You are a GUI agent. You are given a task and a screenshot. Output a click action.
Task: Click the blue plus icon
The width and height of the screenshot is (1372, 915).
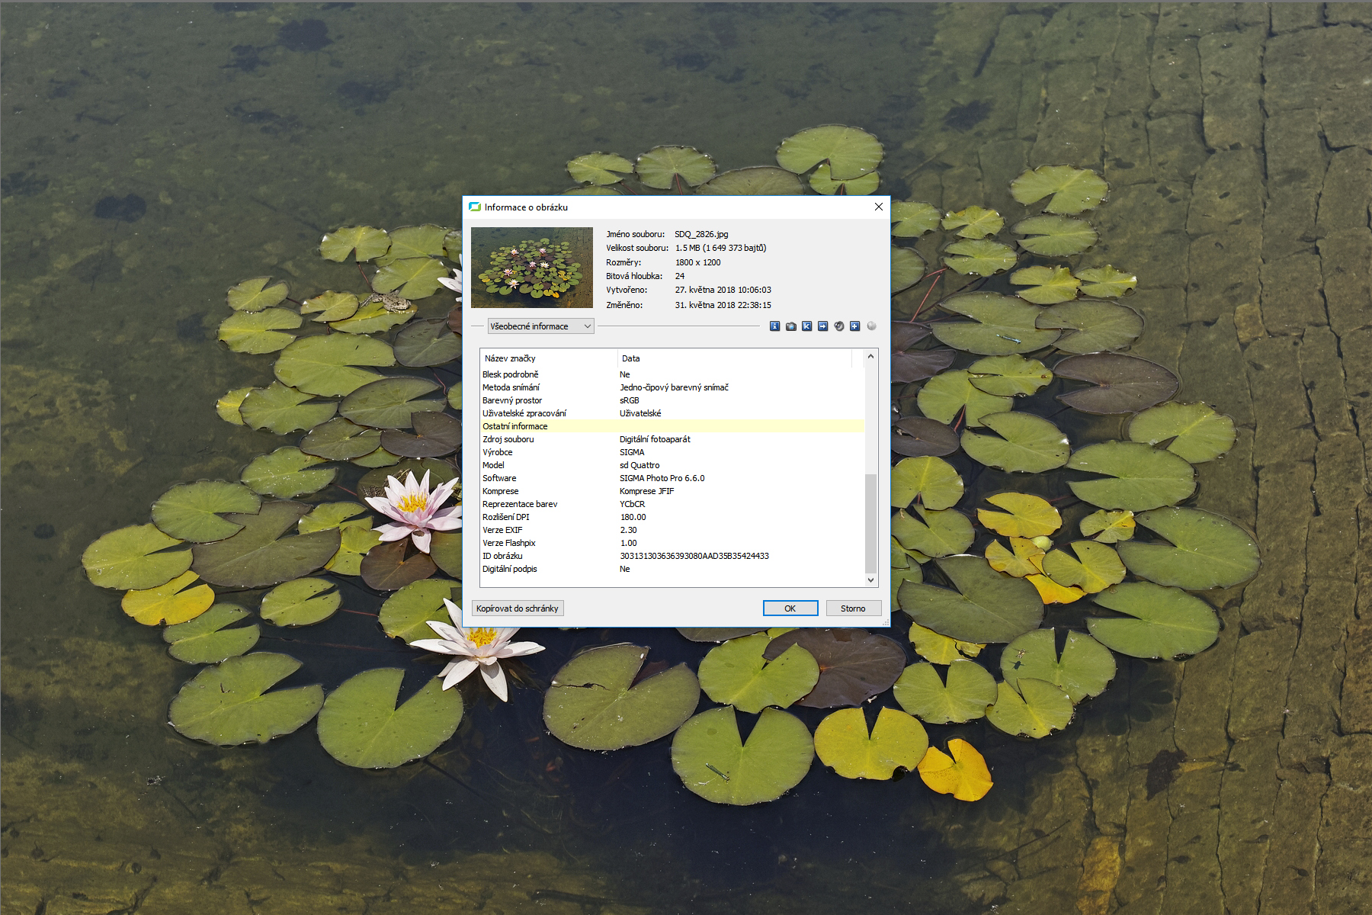point(855,326)
